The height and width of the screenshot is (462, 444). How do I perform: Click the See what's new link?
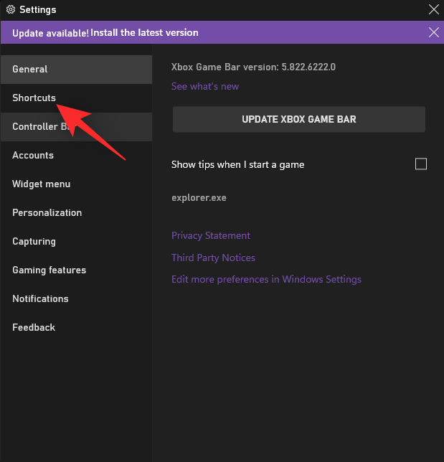coord(205,86)
